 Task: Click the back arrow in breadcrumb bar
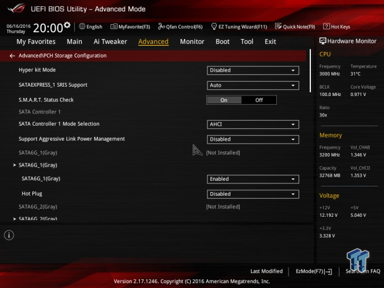coord(12,56)
